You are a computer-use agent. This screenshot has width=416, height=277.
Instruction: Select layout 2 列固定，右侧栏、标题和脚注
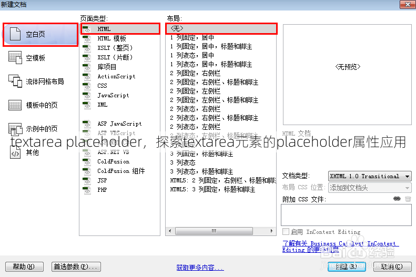tap(214, 82)
